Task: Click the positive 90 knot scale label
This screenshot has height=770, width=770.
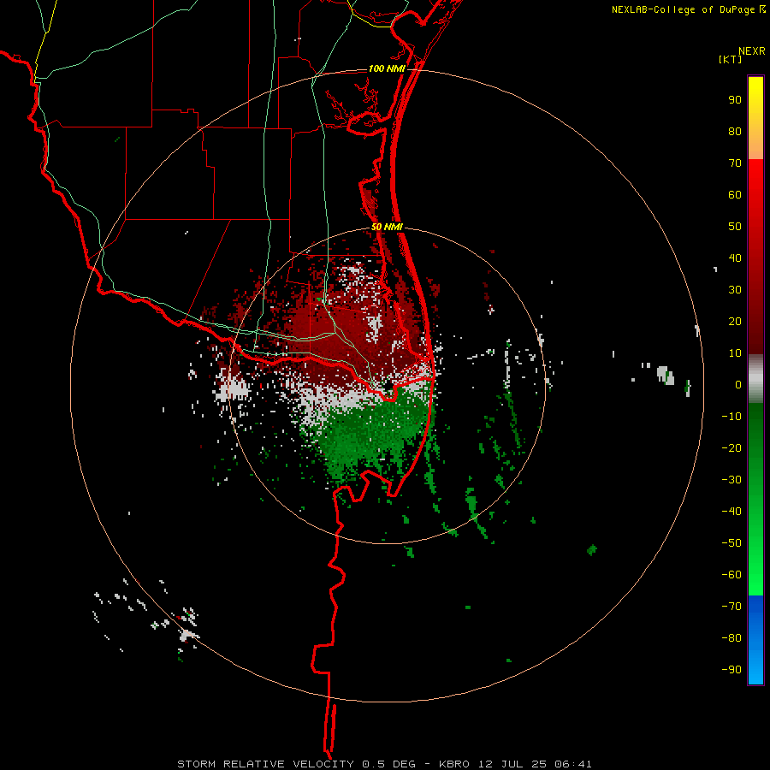Action: click(735, 100)
